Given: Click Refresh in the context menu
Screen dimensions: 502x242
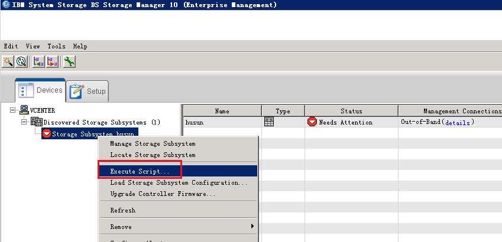Looking at the screenshot, I should coord(179,210).
